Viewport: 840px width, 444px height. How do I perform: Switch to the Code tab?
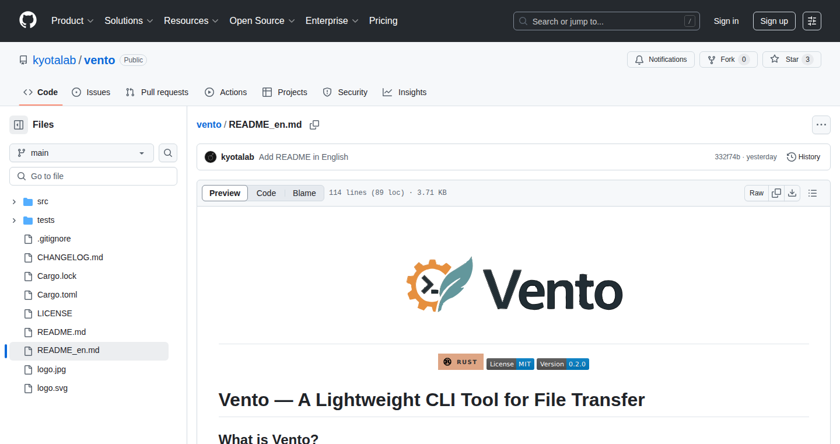[x=41, y=92]
